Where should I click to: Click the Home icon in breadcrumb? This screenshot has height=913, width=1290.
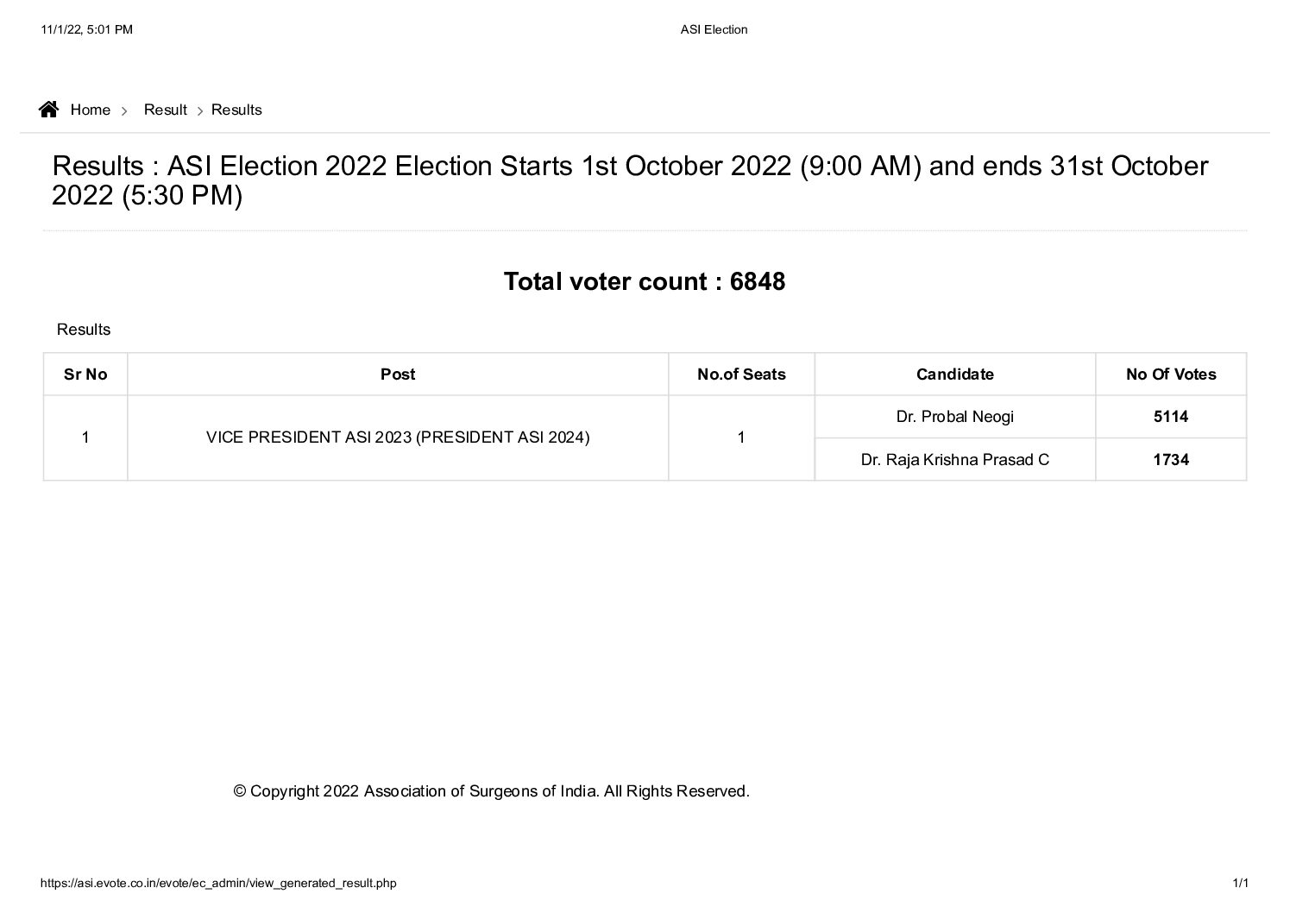click(49, 109)
